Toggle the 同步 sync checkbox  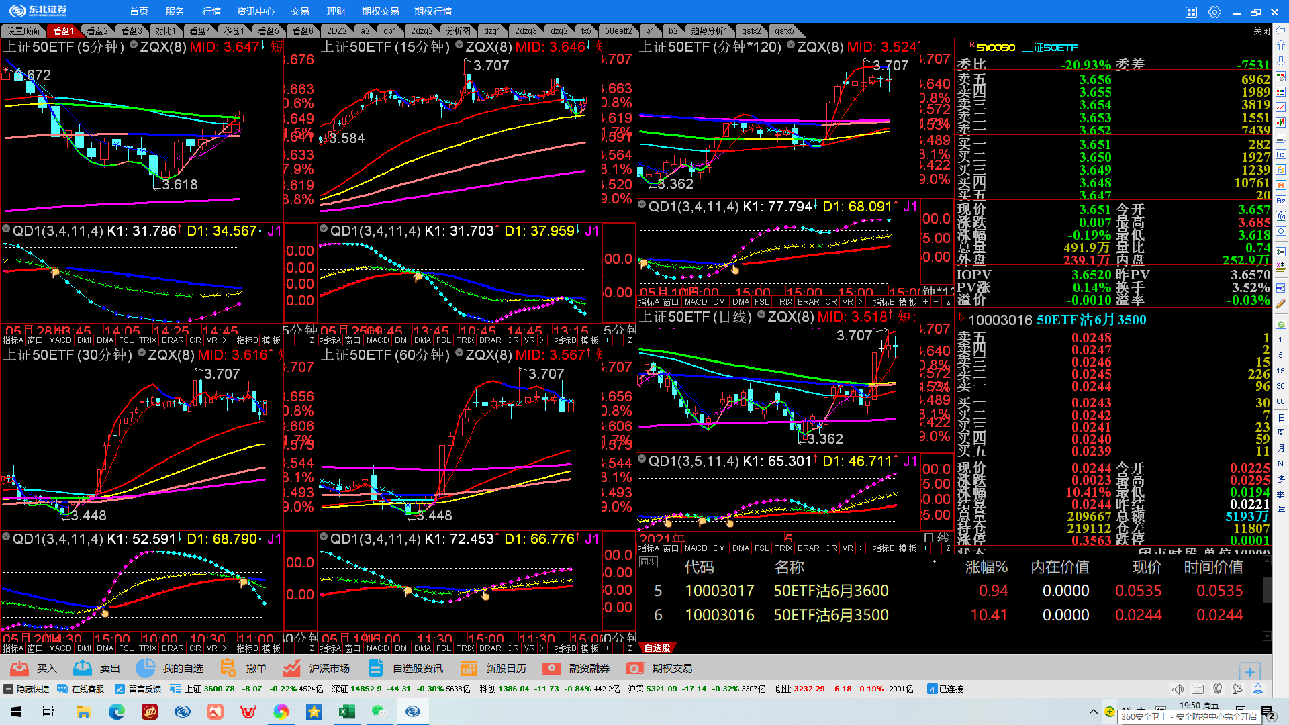[648, 562]
